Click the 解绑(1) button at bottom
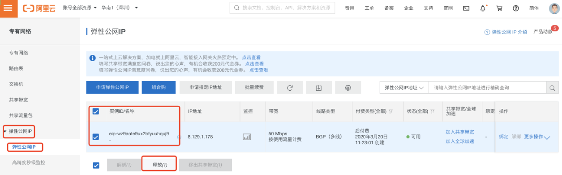 pyautogui.click(x=124, y=165)
